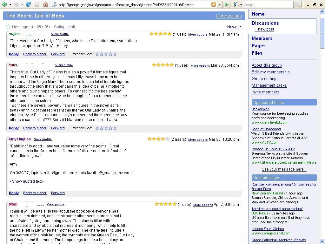Go to the browser Home page icon
The height and width of the screenshot is (244, 325).
point(45,4)
